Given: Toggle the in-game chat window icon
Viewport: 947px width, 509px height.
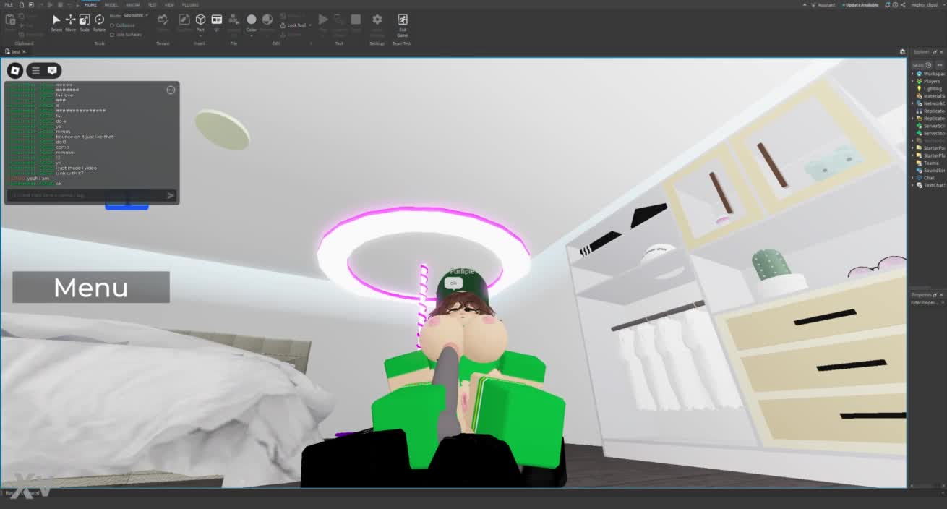Looking at the screenshot, I should [x=52, y=70].
